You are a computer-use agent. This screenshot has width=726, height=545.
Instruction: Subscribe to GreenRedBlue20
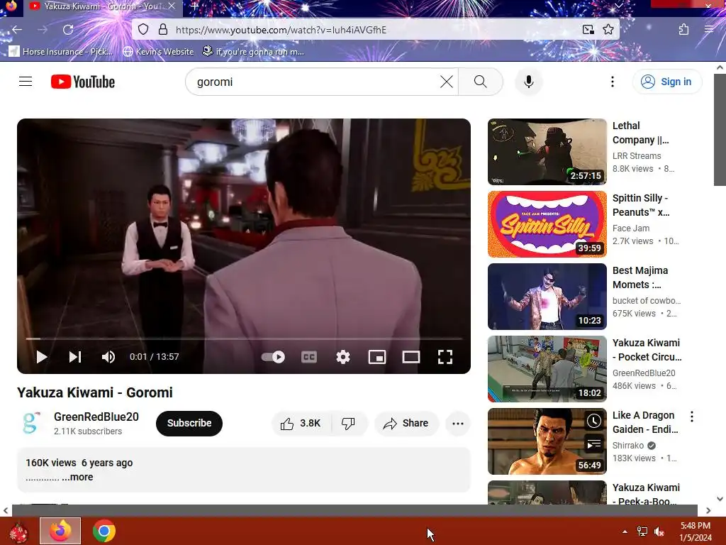click(189, 423)
